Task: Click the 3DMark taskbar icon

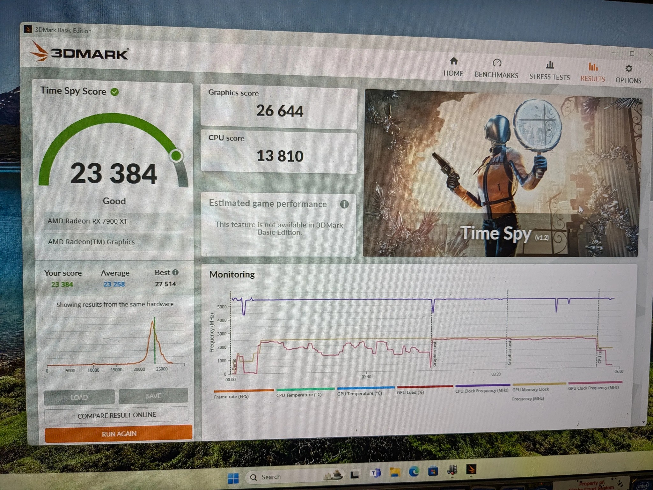Action: [x=471, y=469]
